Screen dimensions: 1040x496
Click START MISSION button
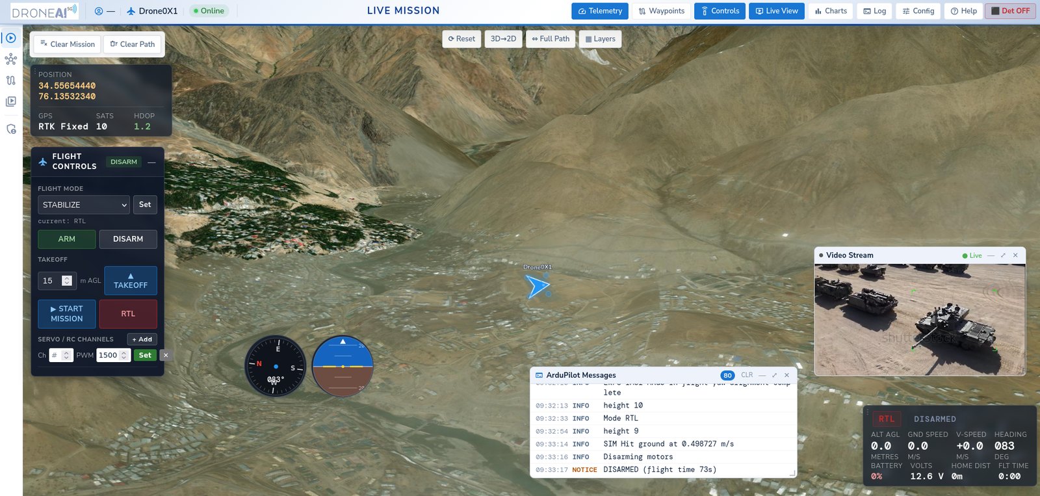(67, 314)
